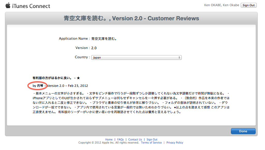Select the version value 2.0
Image resolution: width=265 pixels, height=150 pixels.
(x=94, y=48)
